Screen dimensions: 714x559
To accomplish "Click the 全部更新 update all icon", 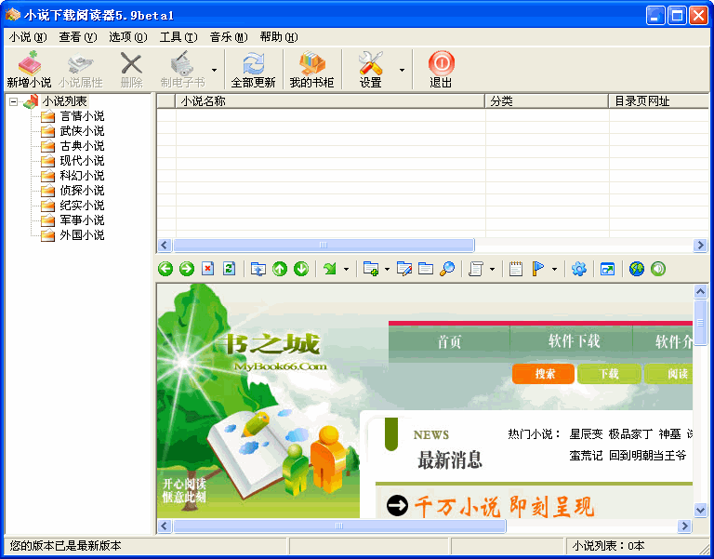I will pyautogui.click(x=253, y=69).
